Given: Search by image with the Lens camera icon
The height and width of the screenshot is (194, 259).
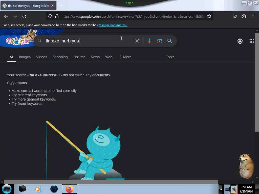Looking at the screenshot, I should (159, 41).
